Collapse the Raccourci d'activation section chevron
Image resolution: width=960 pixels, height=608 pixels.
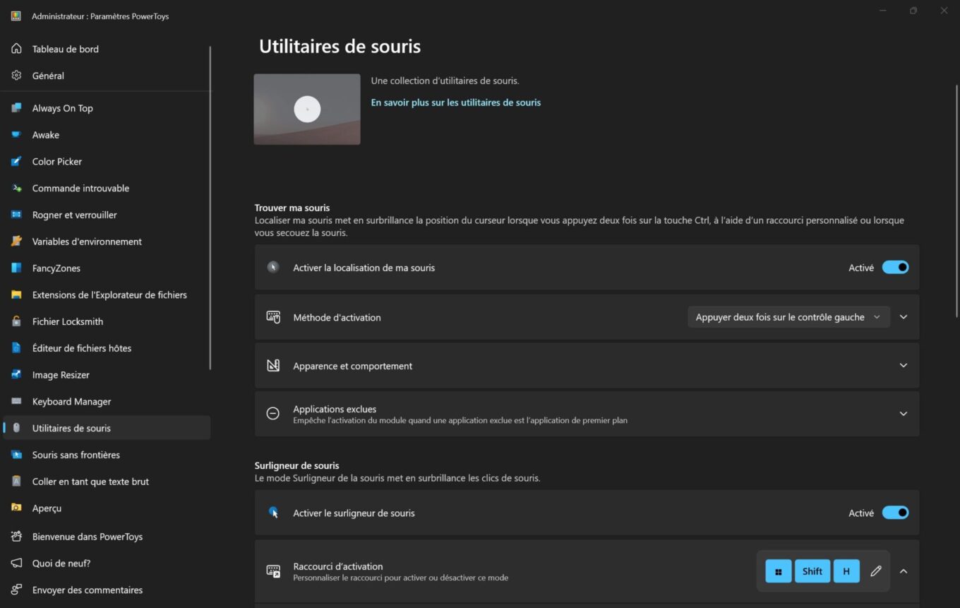coord(904,571)
